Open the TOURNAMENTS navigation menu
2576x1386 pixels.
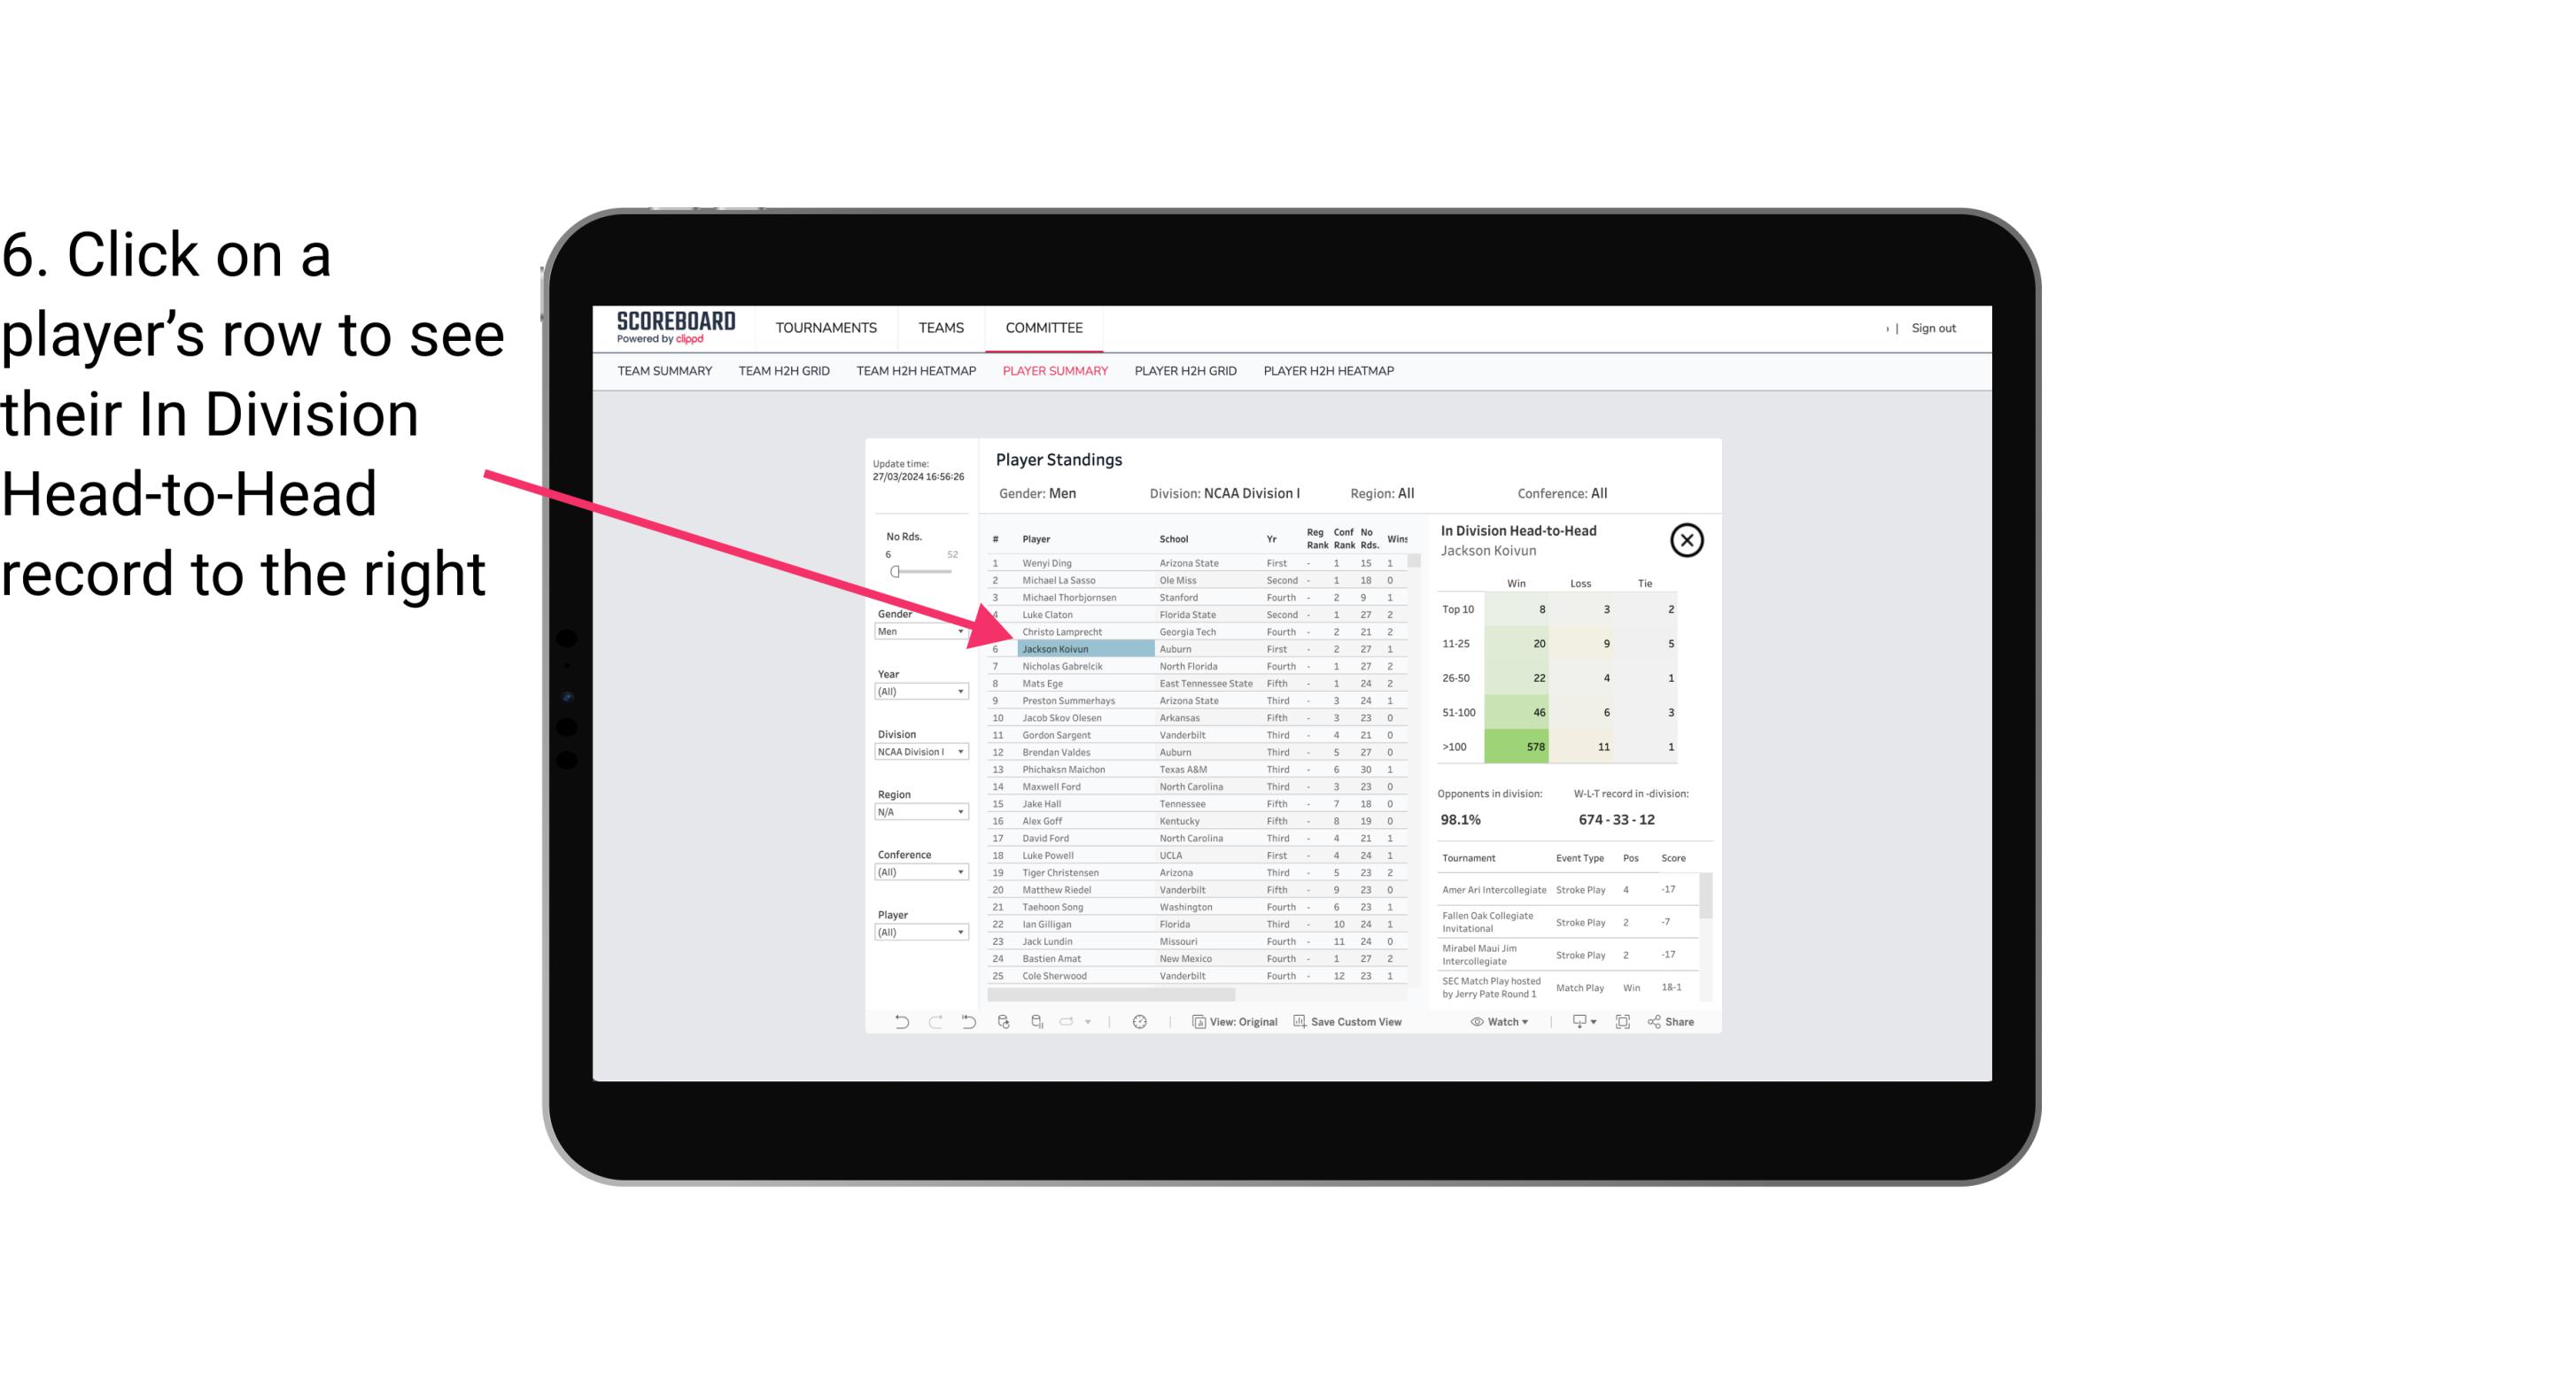[825, 328]
